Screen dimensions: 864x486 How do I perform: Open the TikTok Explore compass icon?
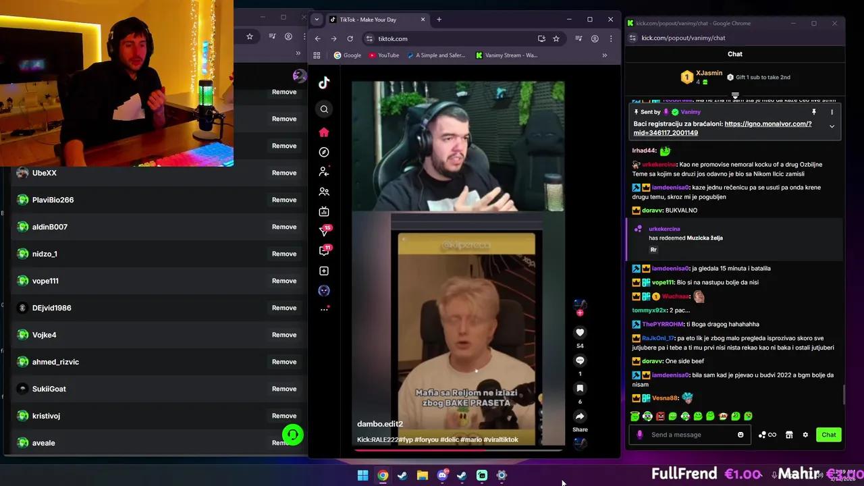[324, 153]
